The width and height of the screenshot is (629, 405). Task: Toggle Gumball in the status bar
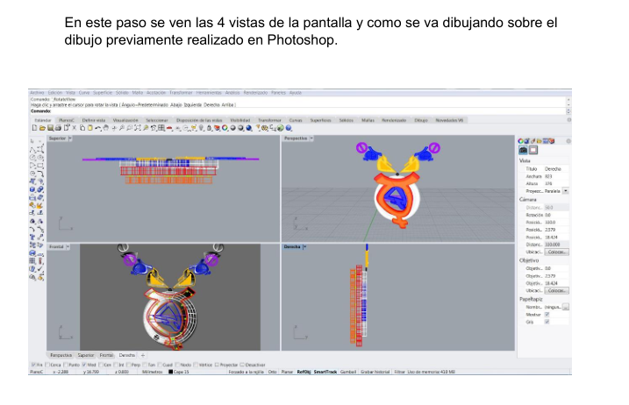(x=348, y=372)
